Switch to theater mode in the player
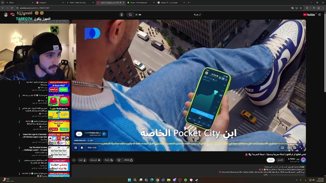This screenshot has height=183, width=326. 295,148
